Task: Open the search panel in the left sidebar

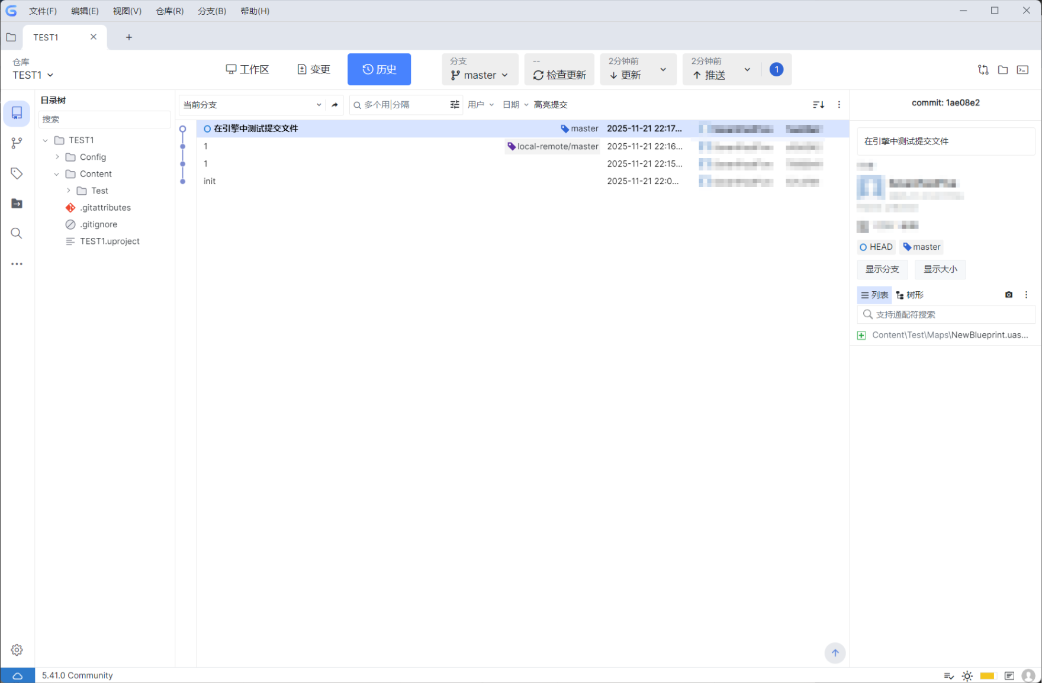Action: pos(17,233)
